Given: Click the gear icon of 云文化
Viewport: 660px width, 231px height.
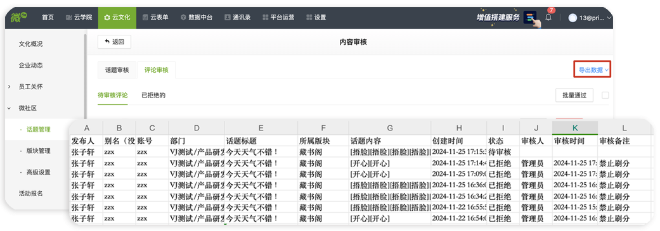Looking at the screenshot, I should [x=107, y=18].
